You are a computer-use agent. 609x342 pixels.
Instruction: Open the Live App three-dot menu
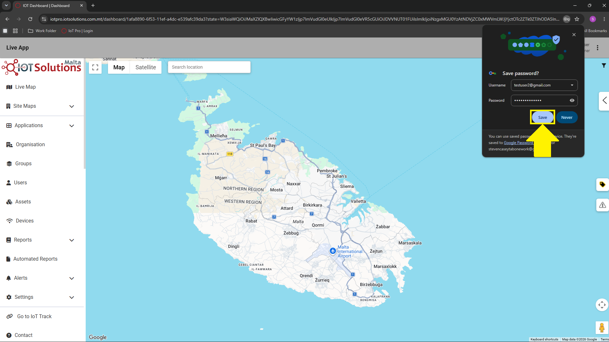click(598, 48)
